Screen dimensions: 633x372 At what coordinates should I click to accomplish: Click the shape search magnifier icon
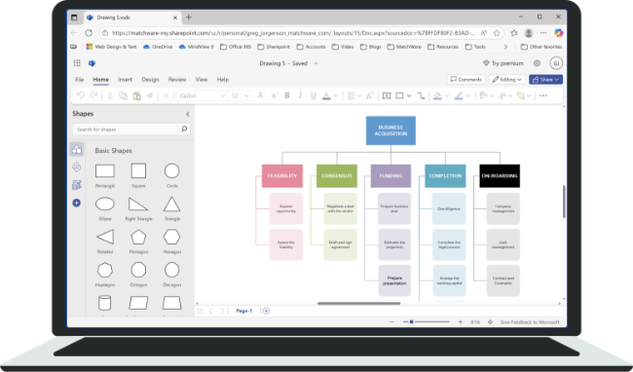[184, 130]
